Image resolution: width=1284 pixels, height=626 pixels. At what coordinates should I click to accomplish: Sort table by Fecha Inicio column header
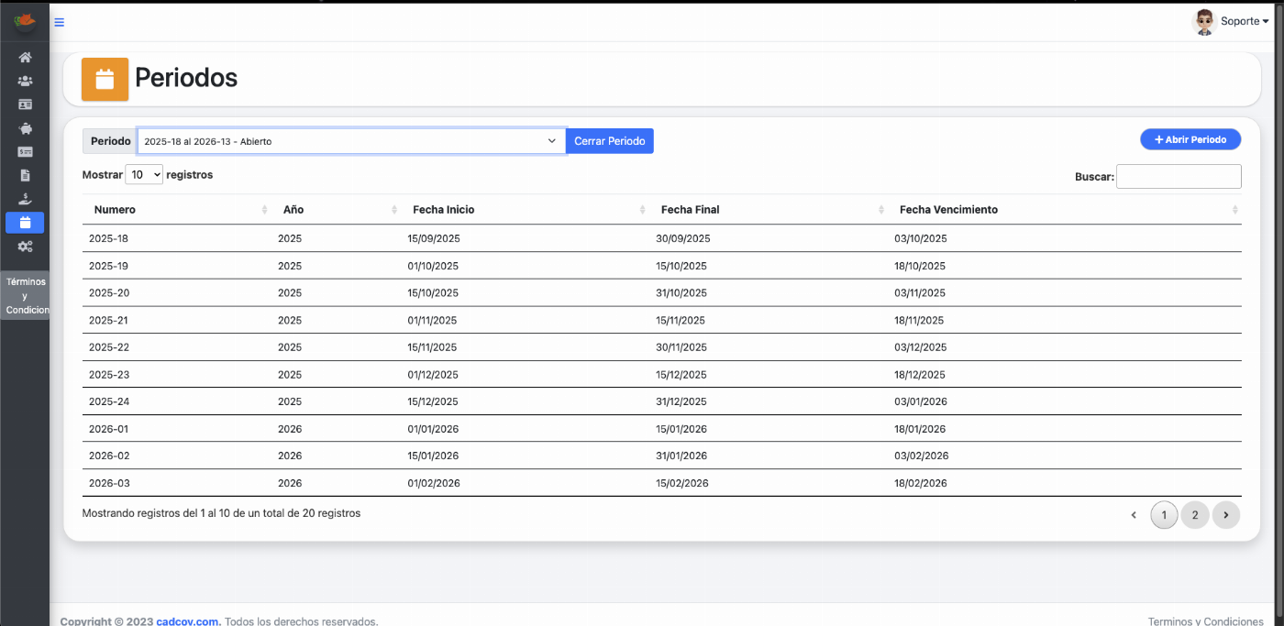(444, 210)
